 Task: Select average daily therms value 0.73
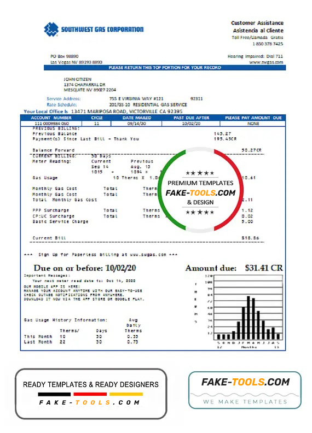pos(132,342)
